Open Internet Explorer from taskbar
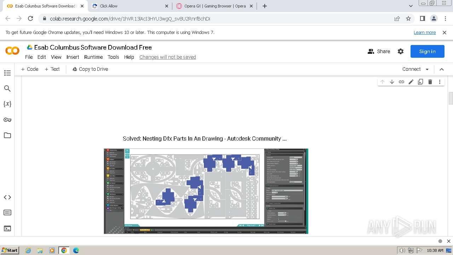This screenshot has width=453, height=255. coord(28,250)
